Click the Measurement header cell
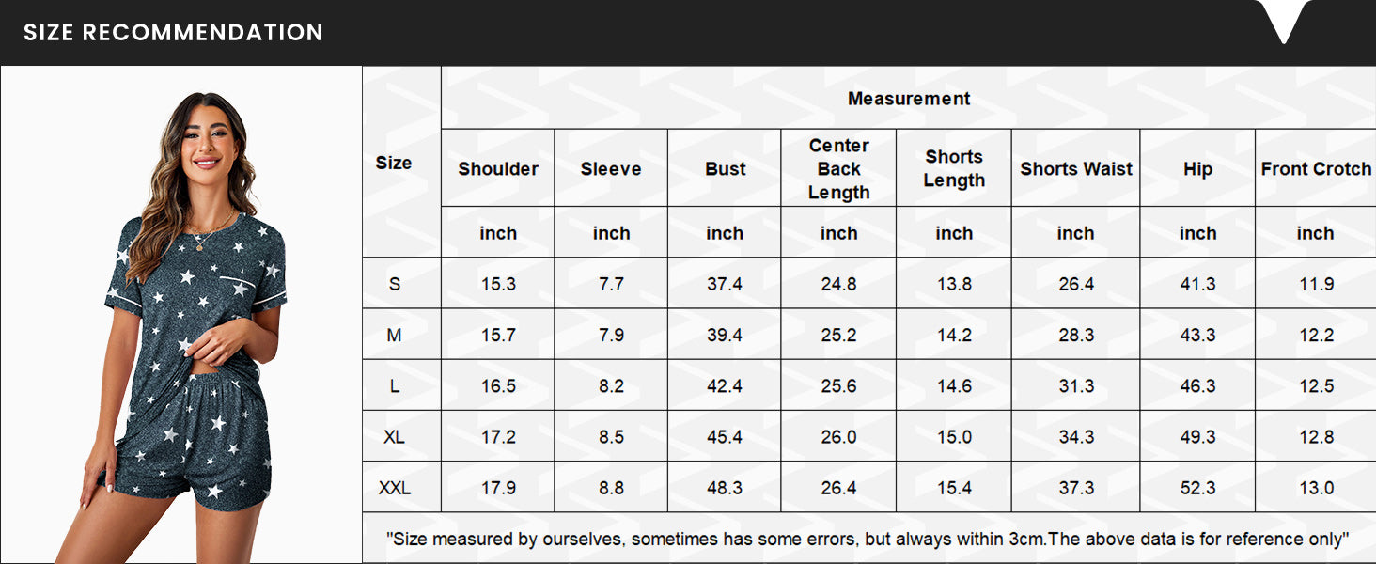This screenshot has height=564, width=1376. (x=908, y=99)
